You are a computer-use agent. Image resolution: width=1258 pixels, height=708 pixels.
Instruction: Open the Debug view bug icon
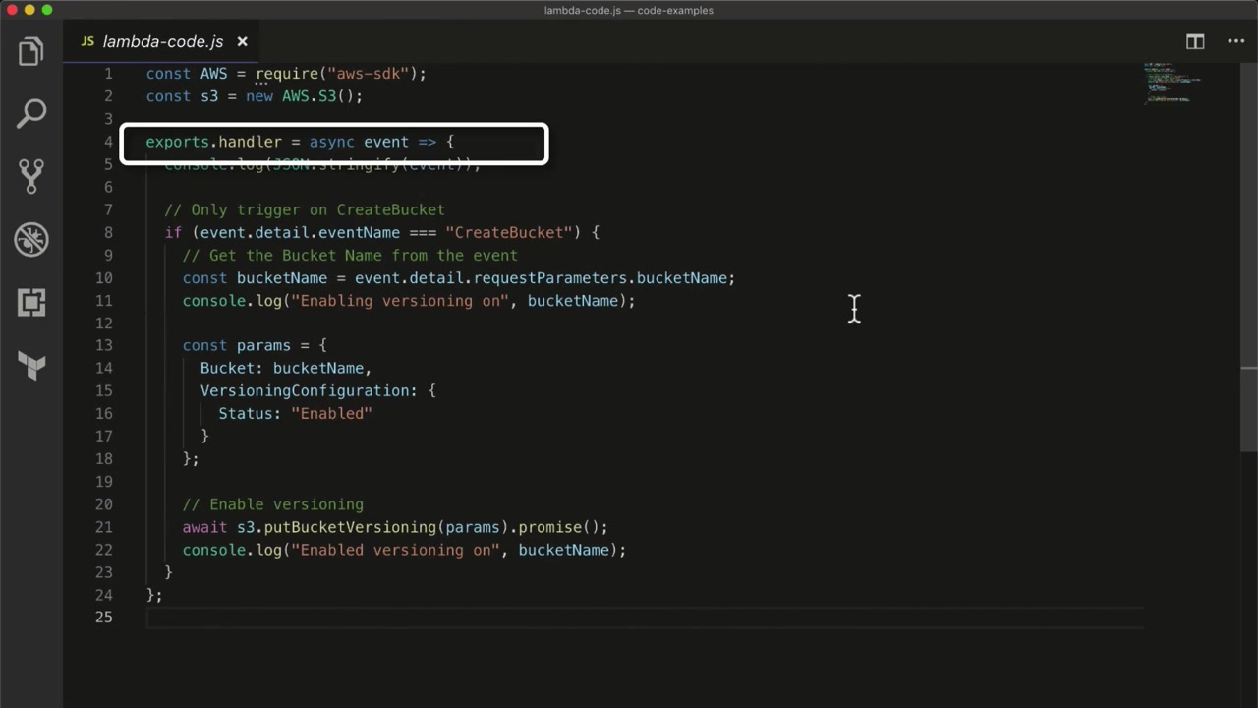(31, 239)
